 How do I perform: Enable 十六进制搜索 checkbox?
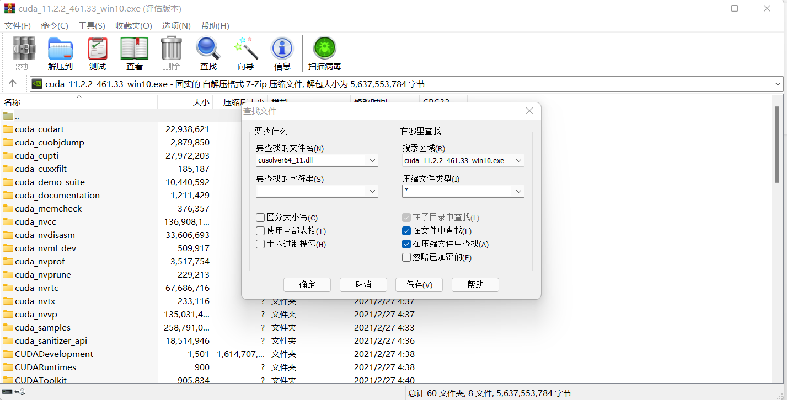[260, 244]
